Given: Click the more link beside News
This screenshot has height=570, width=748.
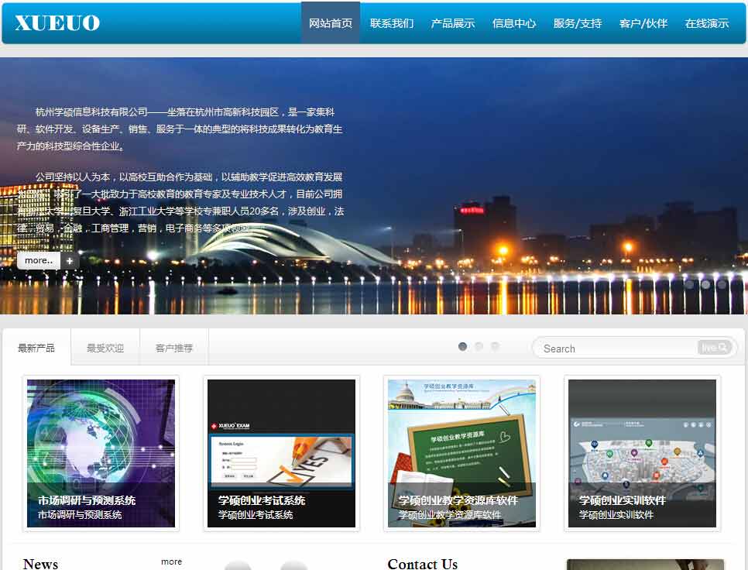Looking at the screenshot, I should click(x=171, y=561).
